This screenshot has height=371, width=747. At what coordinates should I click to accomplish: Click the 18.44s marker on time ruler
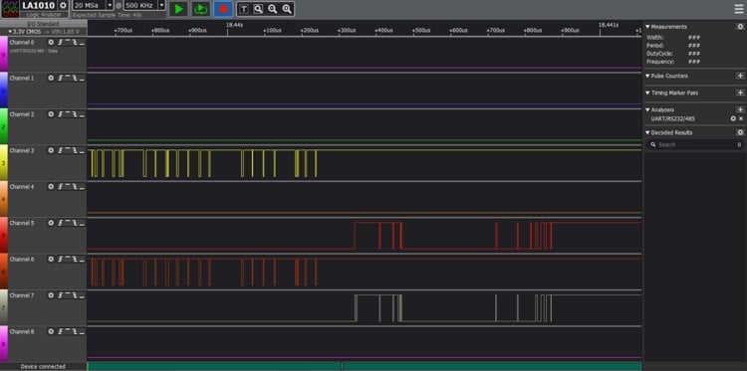[234, 25]
